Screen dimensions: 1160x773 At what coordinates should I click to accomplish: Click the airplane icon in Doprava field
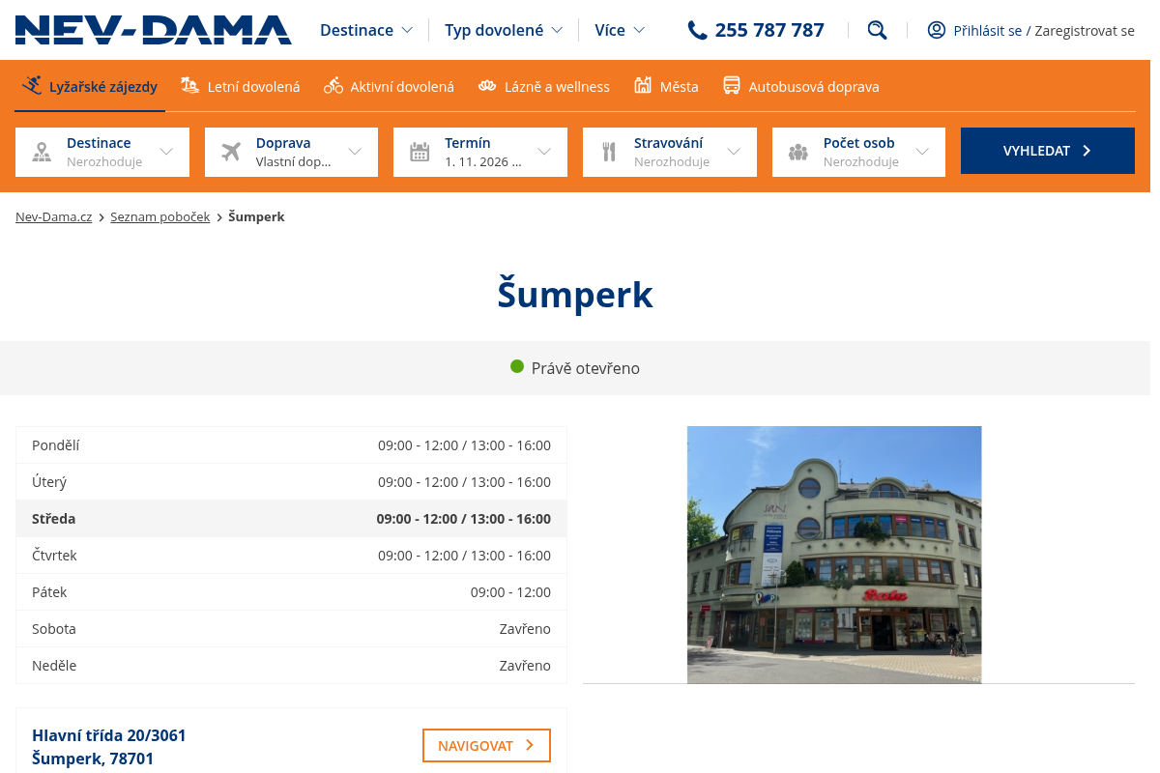230,152
